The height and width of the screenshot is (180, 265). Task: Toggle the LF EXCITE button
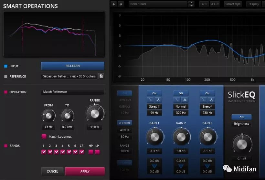click(x=124, y=123)
